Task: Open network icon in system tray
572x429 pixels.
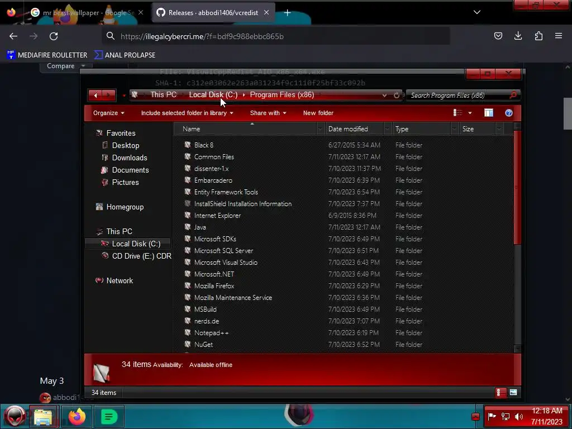Action: [505, 416]
